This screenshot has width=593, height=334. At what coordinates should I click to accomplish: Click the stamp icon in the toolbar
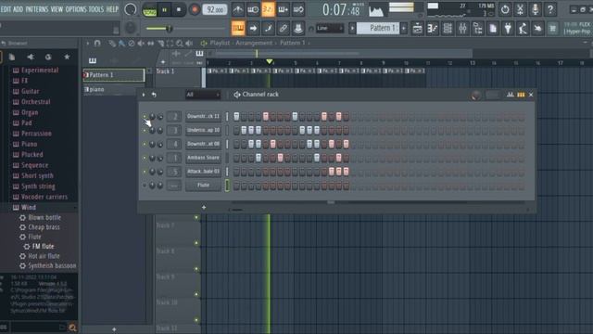coord(298,28)
